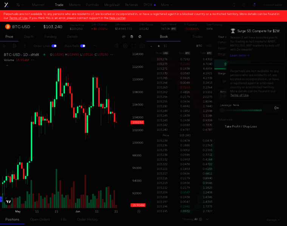
Task: Click the Surge S3 trophy icon
Action: [233, 31]
